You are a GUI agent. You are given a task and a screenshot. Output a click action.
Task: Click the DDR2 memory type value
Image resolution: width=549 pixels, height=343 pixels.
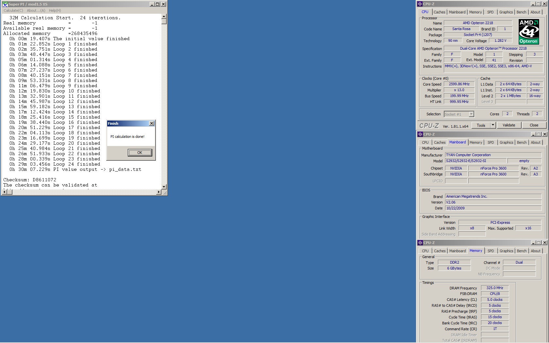[454, 262]
